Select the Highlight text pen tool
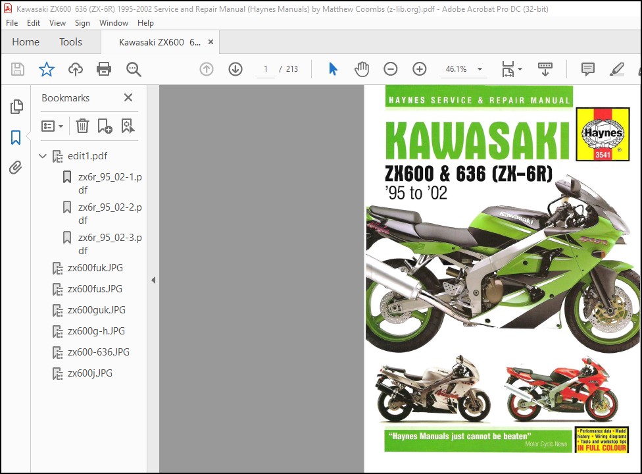 tap(617, 69)
